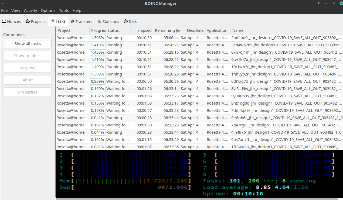Image resolution: width=343 pixels, height=200 pixels.
Task: Sort by the Elapsed column header
Action: point(142,30)
